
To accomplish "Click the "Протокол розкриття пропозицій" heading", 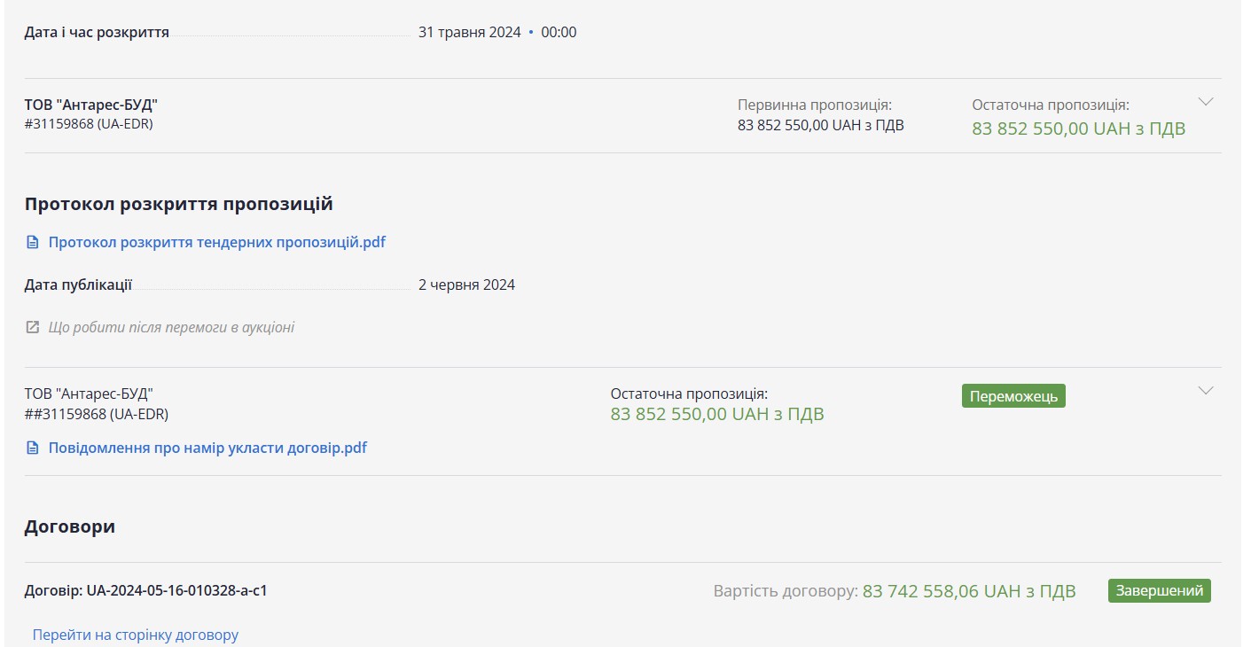I will coord(179,204).
